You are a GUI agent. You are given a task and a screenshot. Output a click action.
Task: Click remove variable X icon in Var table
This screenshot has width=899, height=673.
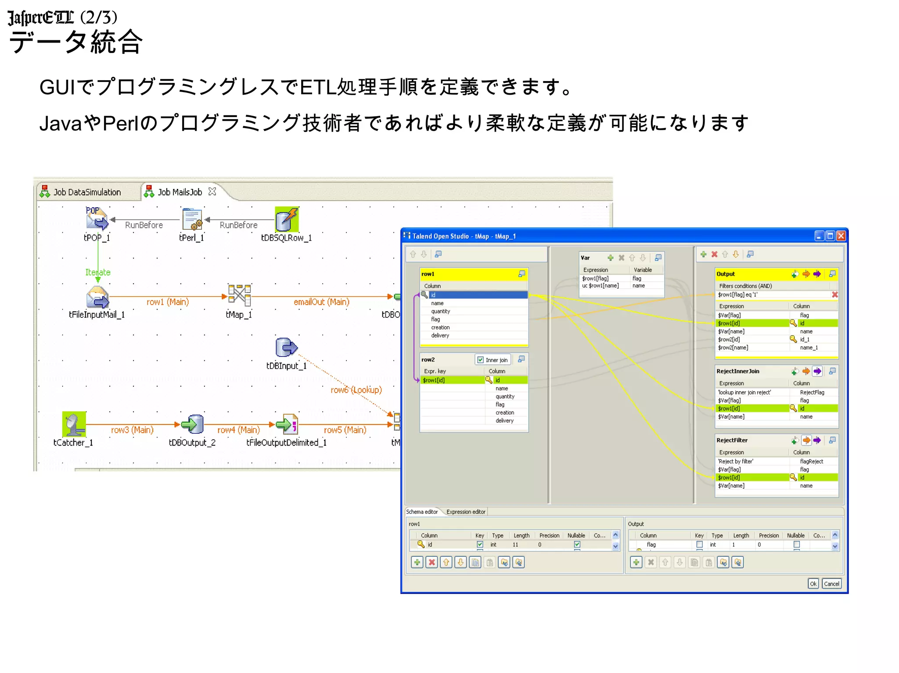pos(621,258)
